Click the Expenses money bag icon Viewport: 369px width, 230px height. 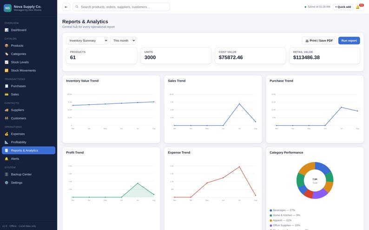pos(7,134)
